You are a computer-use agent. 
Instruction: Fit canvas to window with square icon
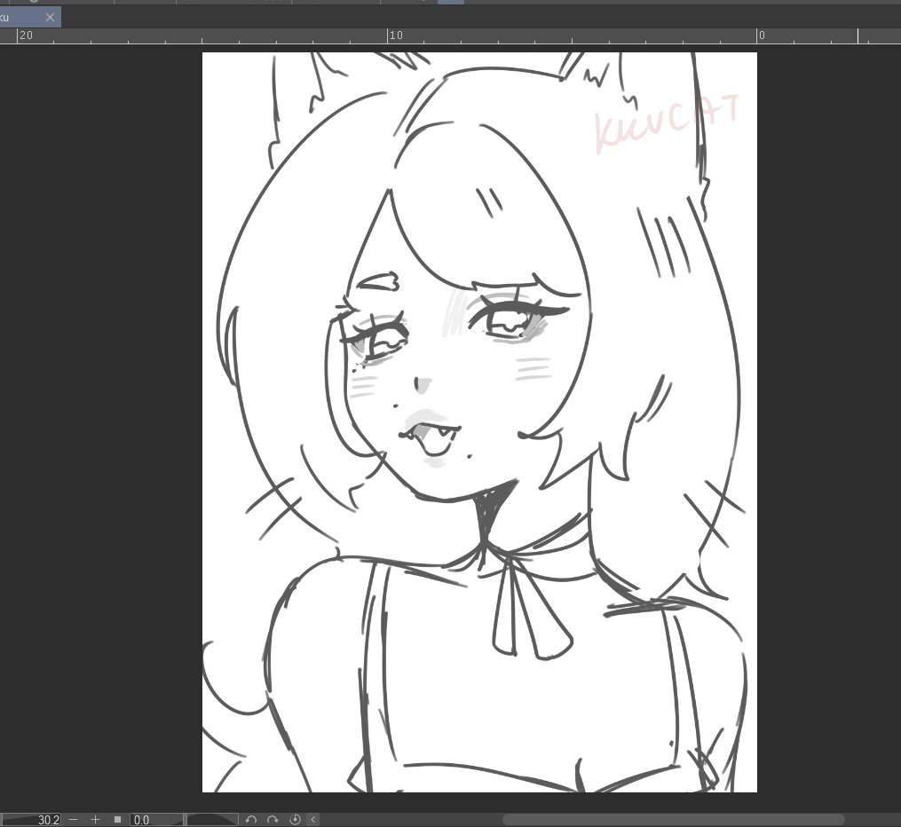(117, 820)
